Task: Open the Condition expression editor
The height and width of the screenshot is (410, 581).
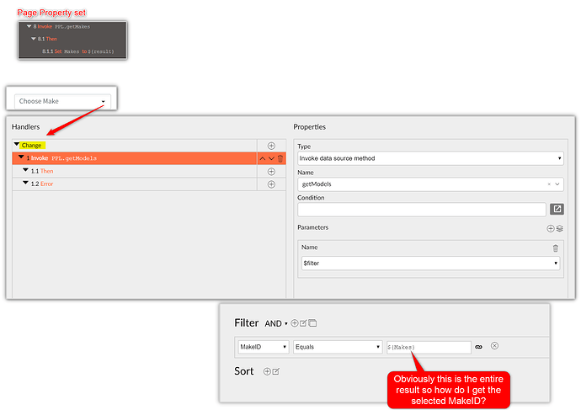Action: pos(557,210)
